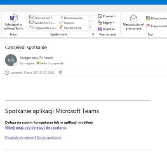Click the green accepted status icon
167x156 pixels.
38,63
